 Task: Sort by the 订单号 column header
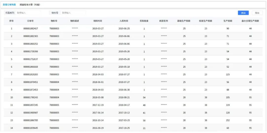(x=30, y=21)
